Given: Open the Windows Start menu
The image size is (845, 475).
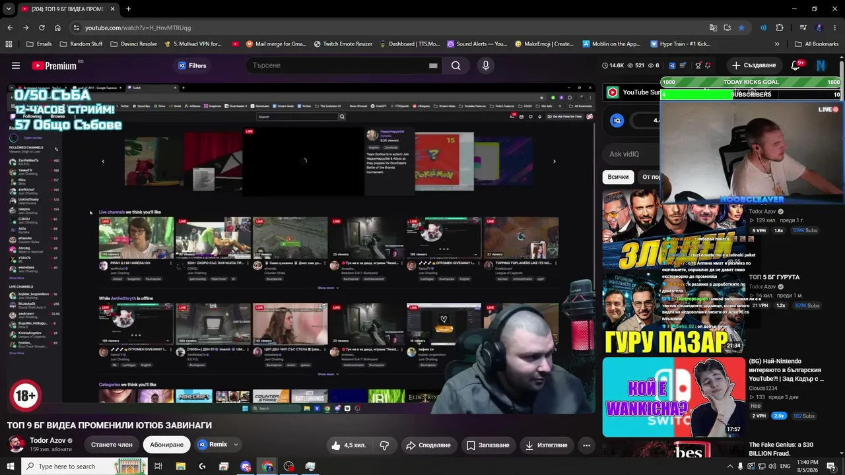Looking at the screenshot, I should pos(11,466).
